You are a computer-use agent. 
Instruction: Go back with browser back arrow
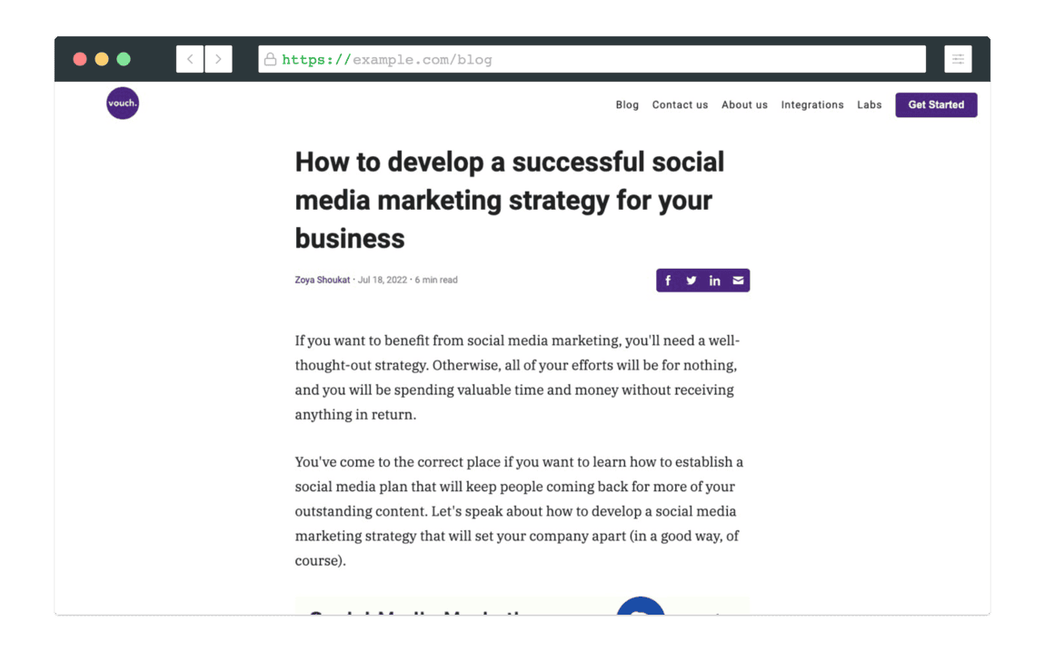[x=190, y=59]
